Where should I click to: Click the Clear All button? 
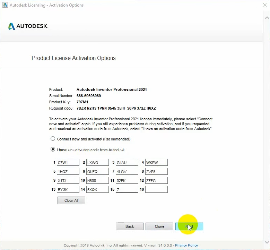tap(71, 200)
